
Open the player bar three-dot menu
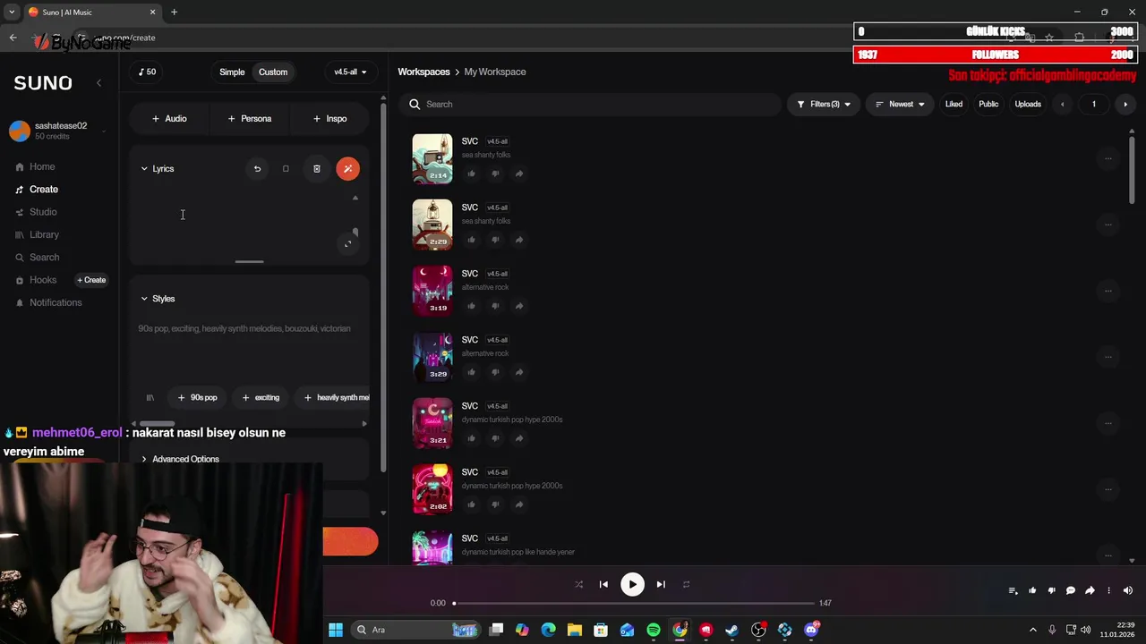click(x=1108, y=590)
